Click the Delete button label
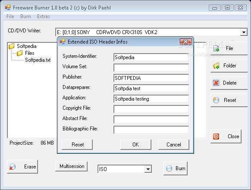The image size is (251, 190). 230,83
